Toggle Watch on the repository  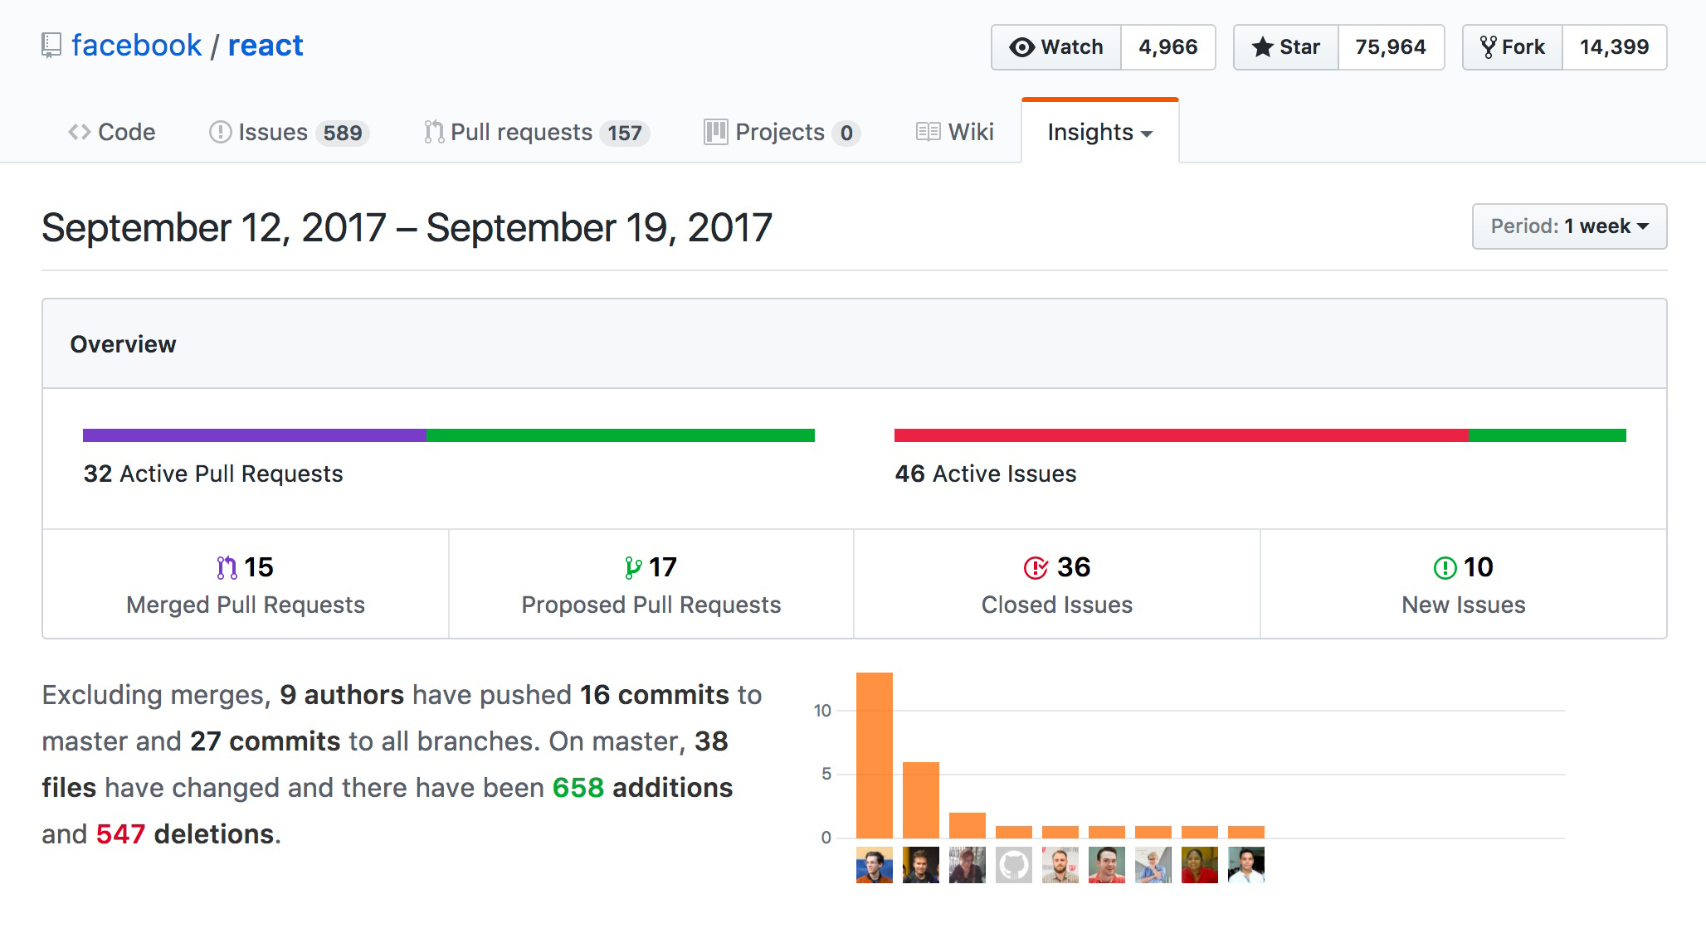(x=1056, y=47)
